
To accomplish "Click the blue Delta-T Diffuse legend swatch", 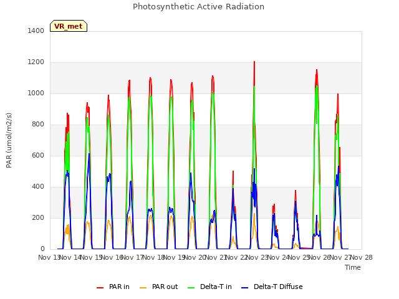I will pos(244,287).
